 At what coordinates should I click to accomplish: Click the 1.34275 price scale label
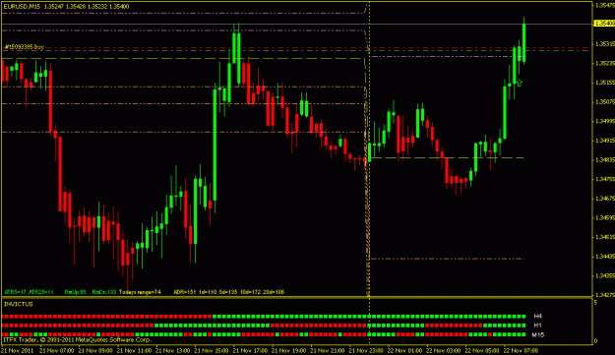coord(605,295)
